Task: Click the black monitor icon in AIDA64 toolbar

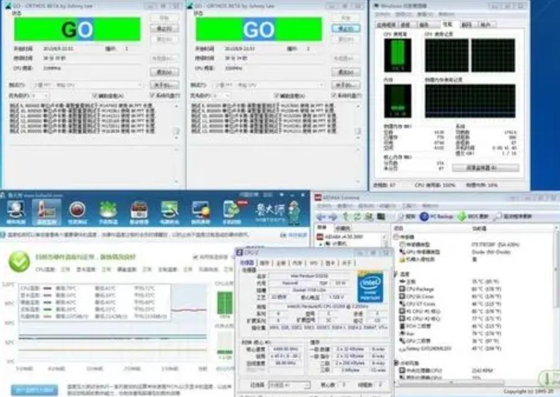Action: 381,216
